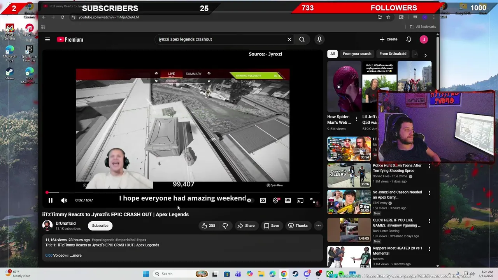This screenshot has height=280, width=498.
Task: Dislike the video
Action: (225, 226)
